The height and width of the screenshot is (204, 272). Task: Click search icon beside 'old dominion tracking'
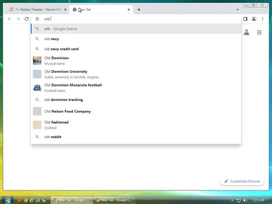(x=37, y=100)
